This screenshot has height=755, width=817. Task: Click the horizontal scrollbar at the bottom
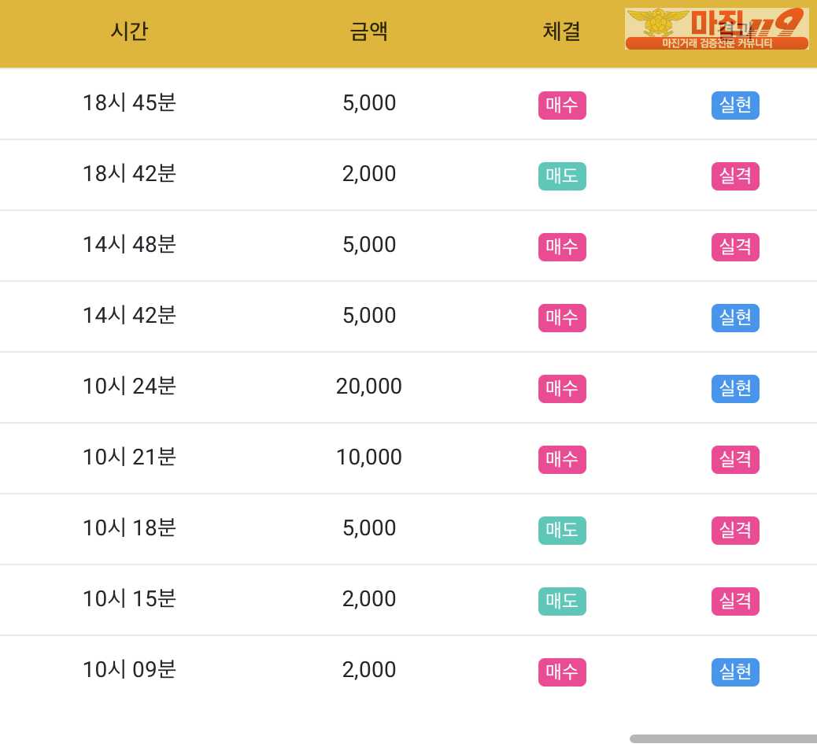pyautogui.click(x=723, y=738)
